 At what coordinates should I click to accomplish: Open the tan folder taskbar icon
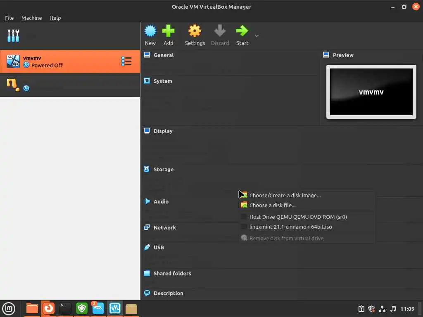click(x=131, y=309)
